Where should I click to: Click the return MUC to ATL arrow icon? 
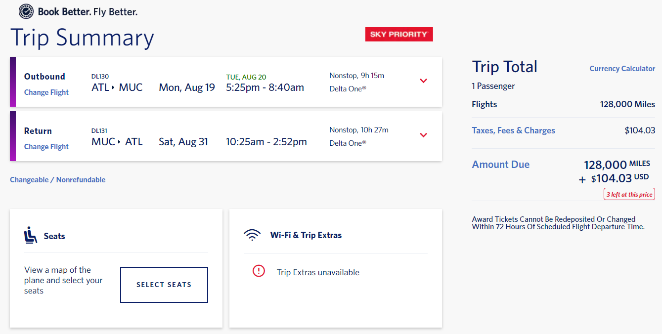(x=119, y=142)
